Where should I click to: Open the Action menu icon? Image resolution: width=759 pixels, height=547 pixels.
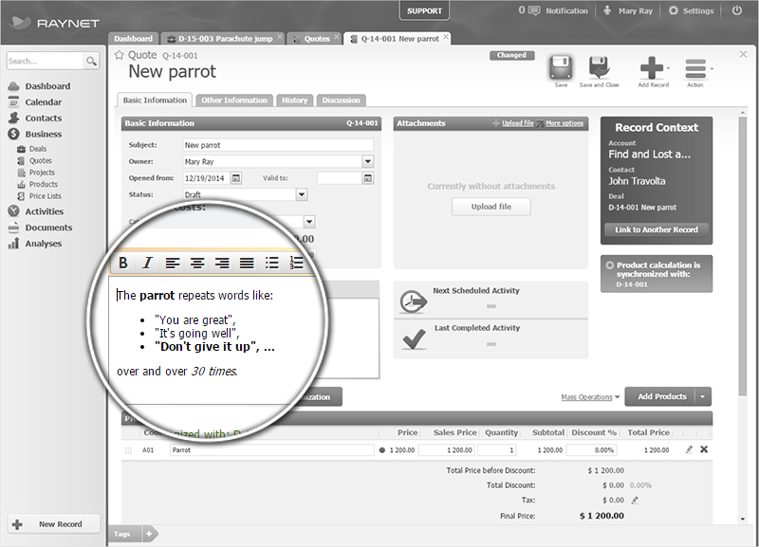tap(695, 68)
